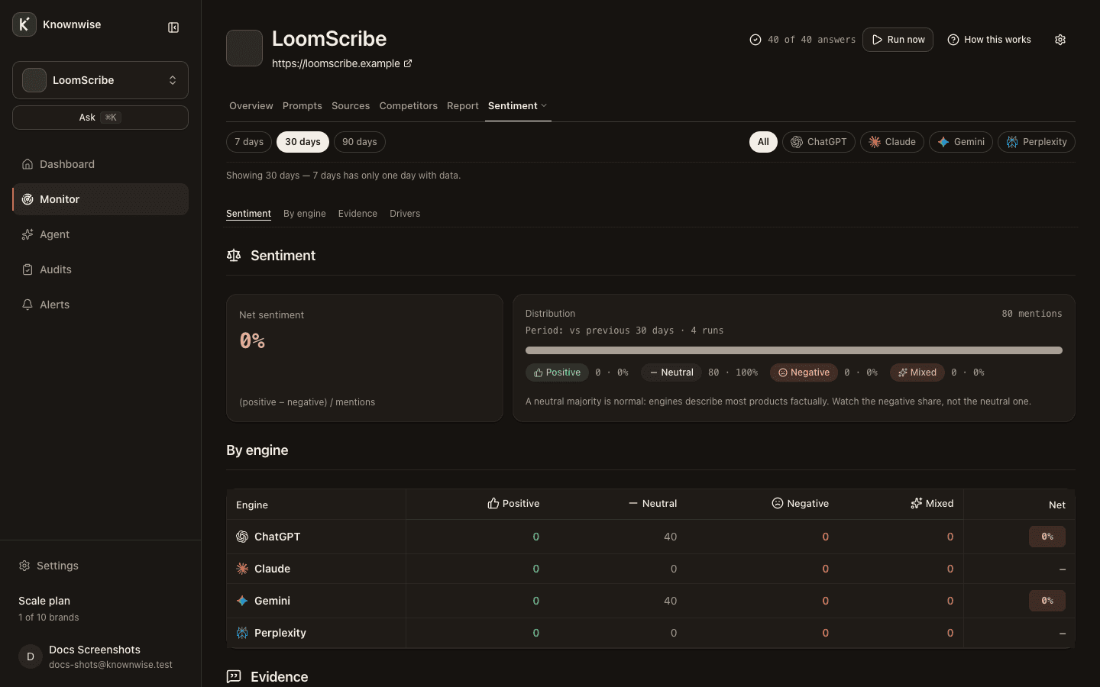Open How this works help
Viewport: 1100px width, 687px height.
click(989, 40)
